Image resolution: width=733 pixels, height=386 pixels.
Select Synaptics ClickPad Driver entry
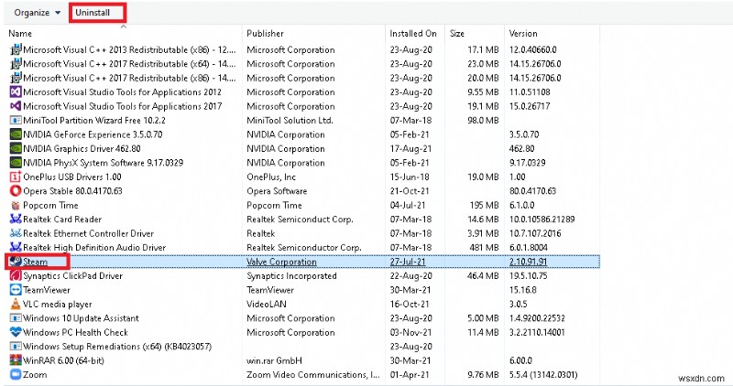pyautogui.click(x=72, y=276)
